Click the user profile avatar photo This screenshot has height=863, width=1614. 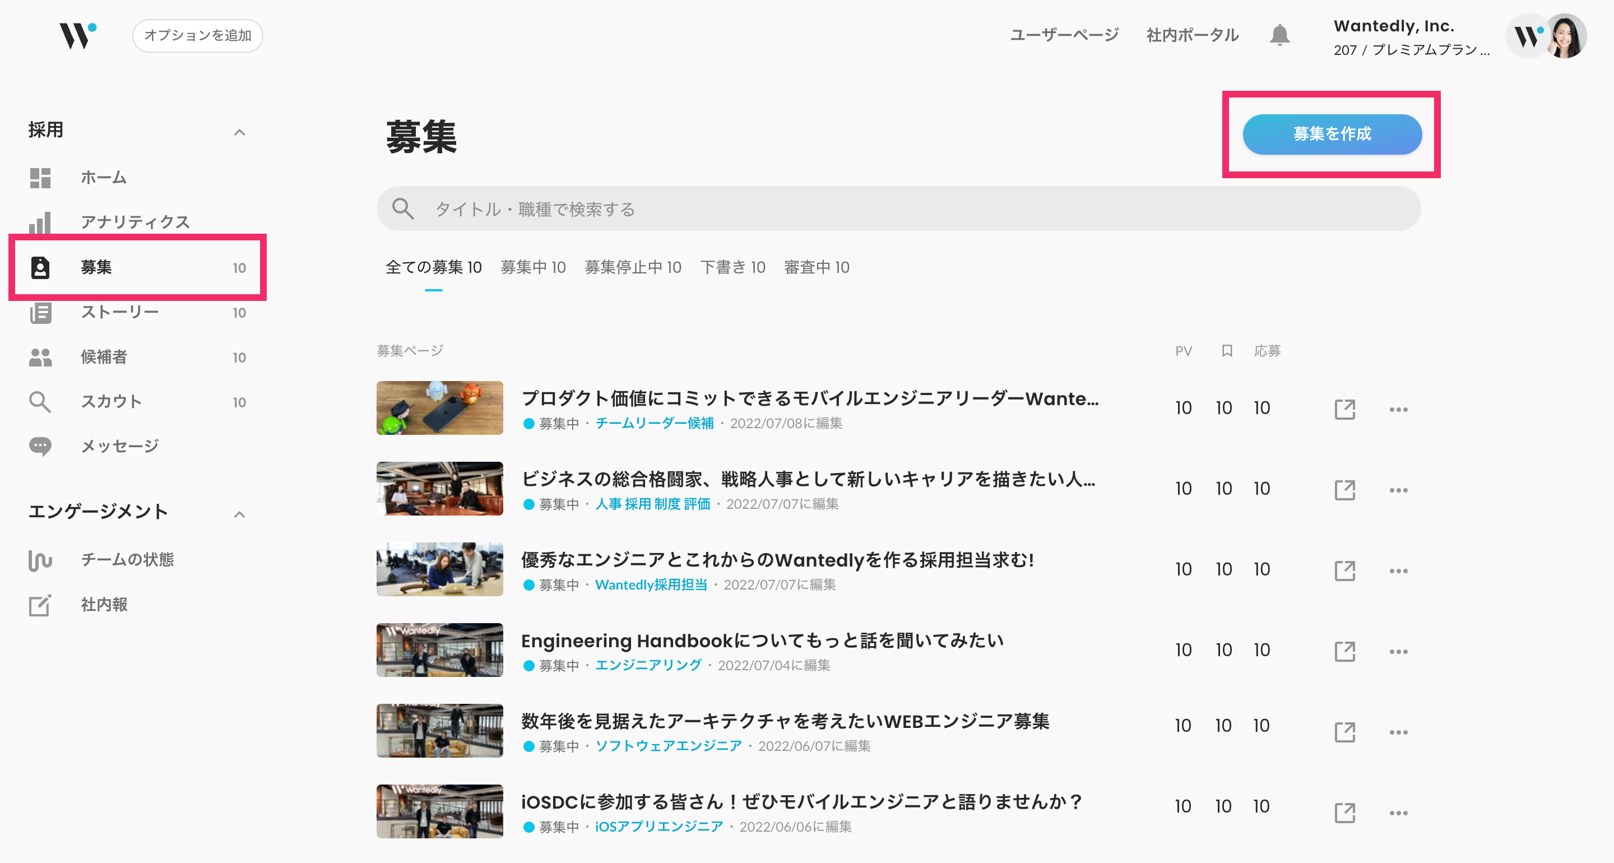(x=1566, y=36)
